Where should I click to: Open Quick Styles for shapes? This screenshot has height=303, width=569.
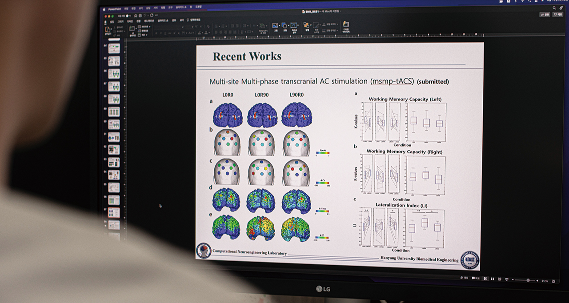(x=316, y=25)
